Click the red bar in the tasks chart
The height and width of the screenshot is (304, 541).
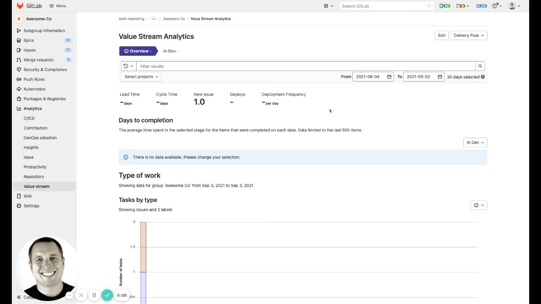click(x=143, y=247)
